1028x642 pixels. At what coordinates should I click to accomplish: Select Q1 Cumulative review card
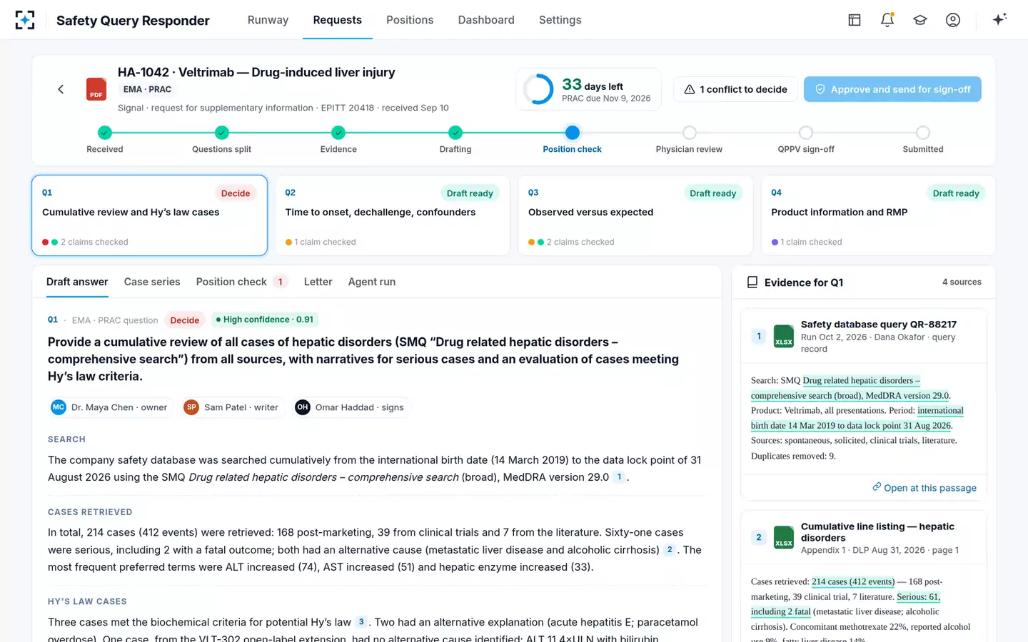coord(150,215)
